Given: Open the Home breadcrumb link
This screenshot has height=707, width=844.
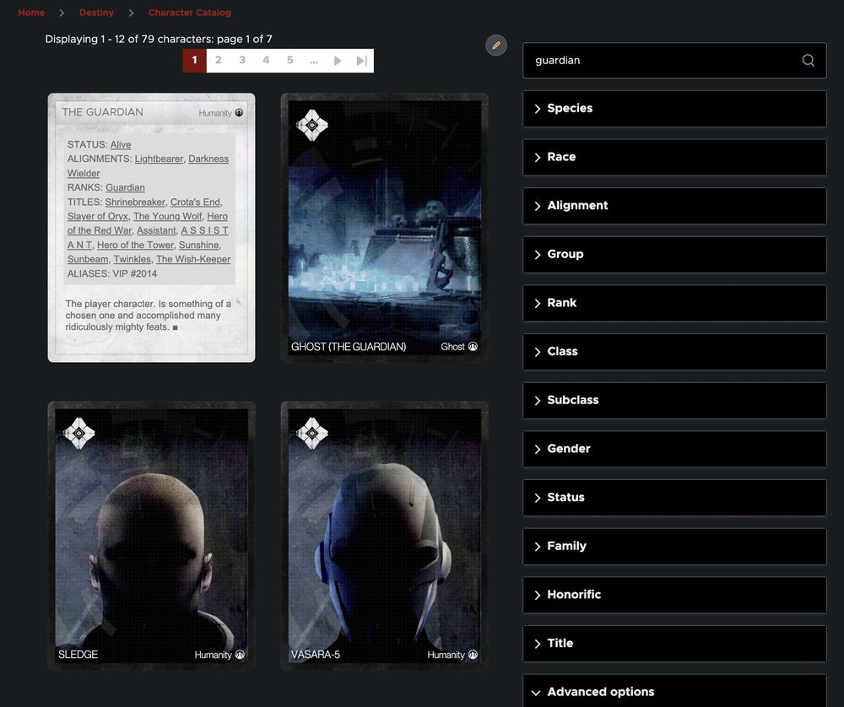Looking at the screenshot, I should pos(31,13).
